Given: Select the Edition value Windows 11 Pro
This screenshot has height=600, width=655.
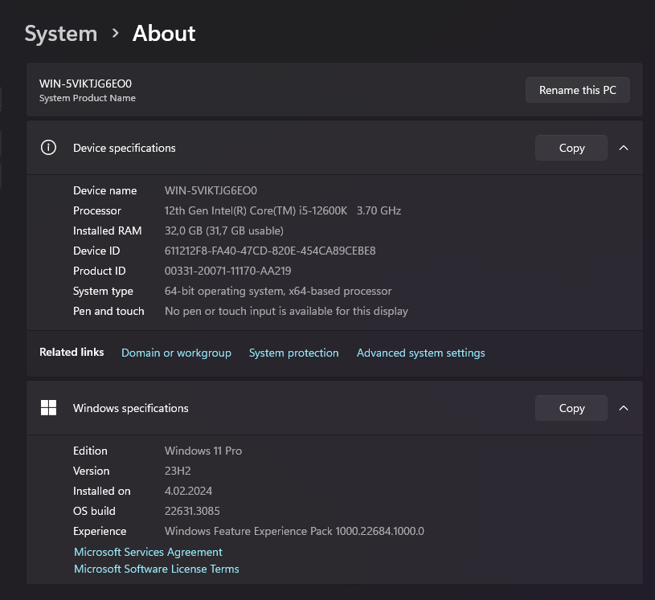Looking at the screenshot, I should 203,451.
